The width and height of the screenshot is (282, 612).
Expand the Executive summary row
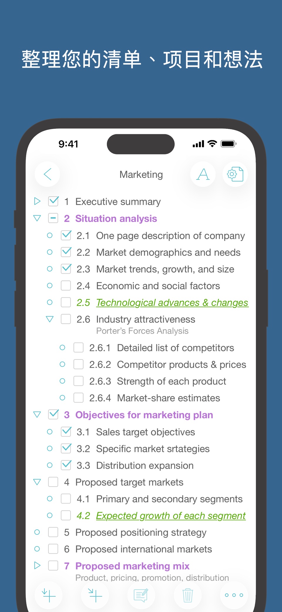point(37,201)
